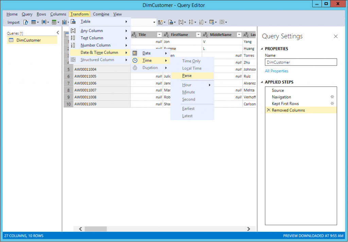Open settings gear for Navigation step
348x242 pixels.
coord(332,97)
